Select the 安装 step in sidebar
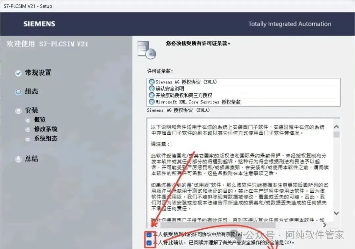This screenshot has height=249, width=355. tap(32, 110)
